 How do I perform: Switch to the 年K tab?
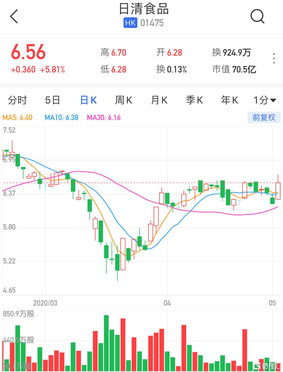pos(229,100)
